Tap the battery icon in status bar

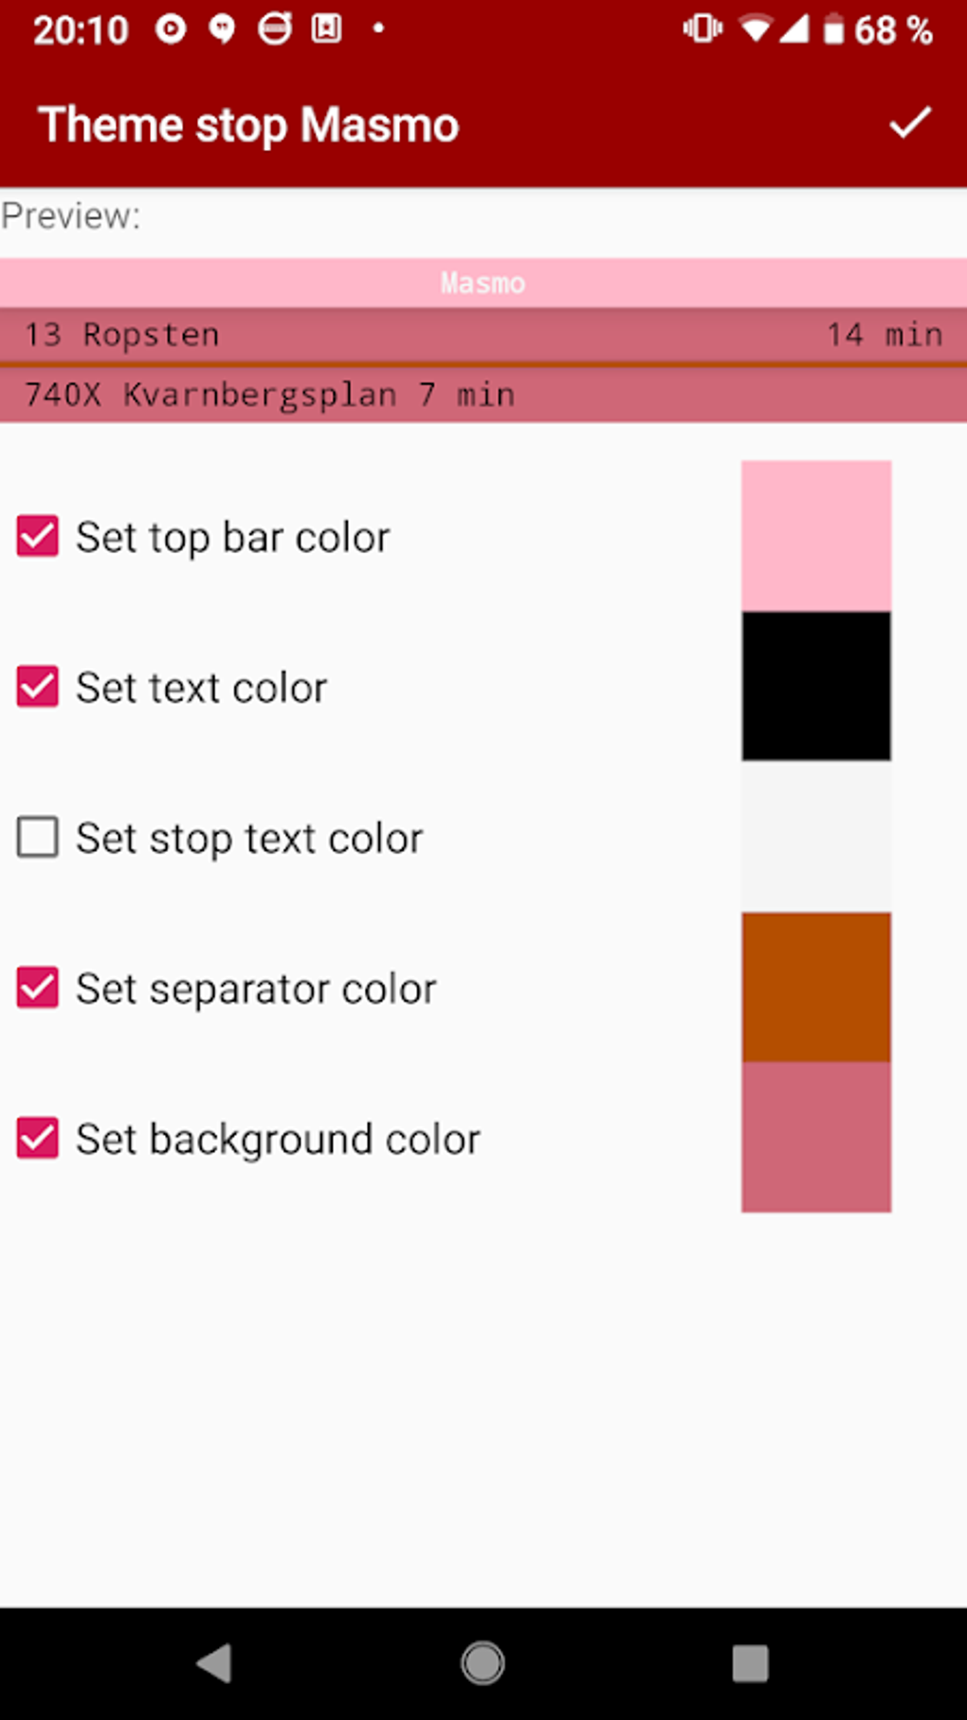(x=833, y=29)
